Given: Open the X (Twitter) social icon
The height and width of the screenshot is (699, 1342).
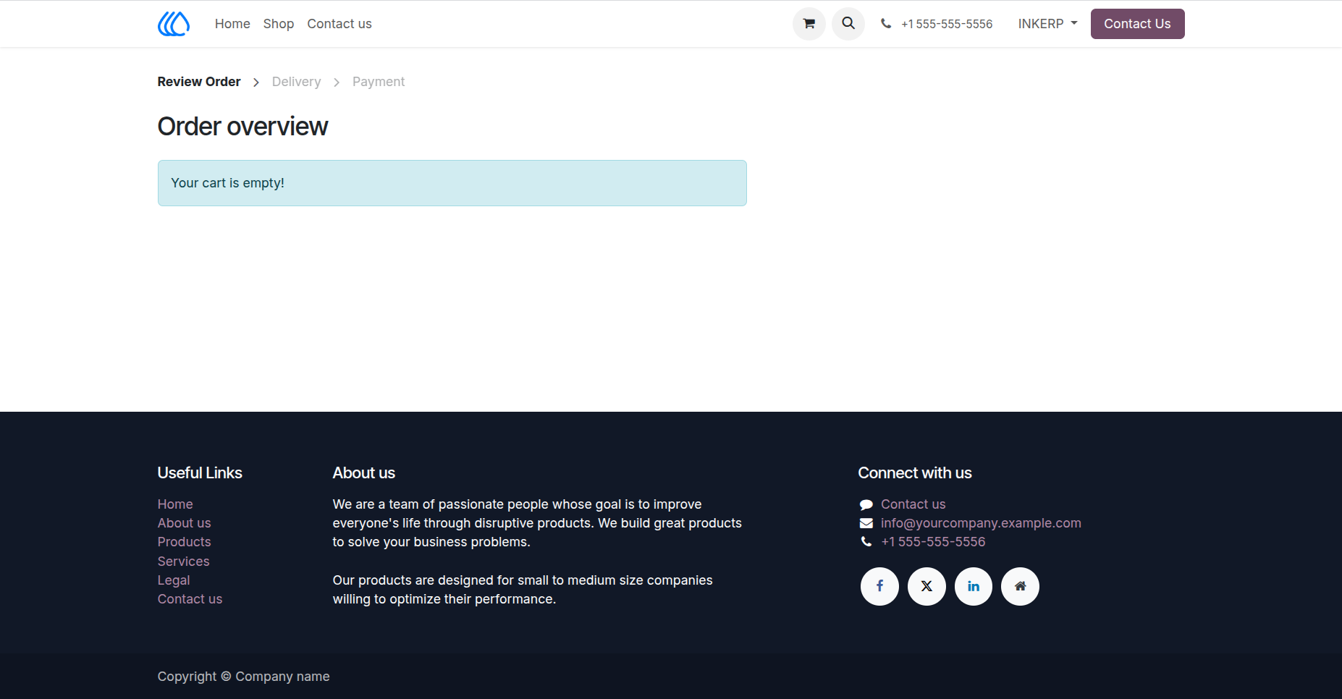Looking at the screenshot, I should 927,586.
